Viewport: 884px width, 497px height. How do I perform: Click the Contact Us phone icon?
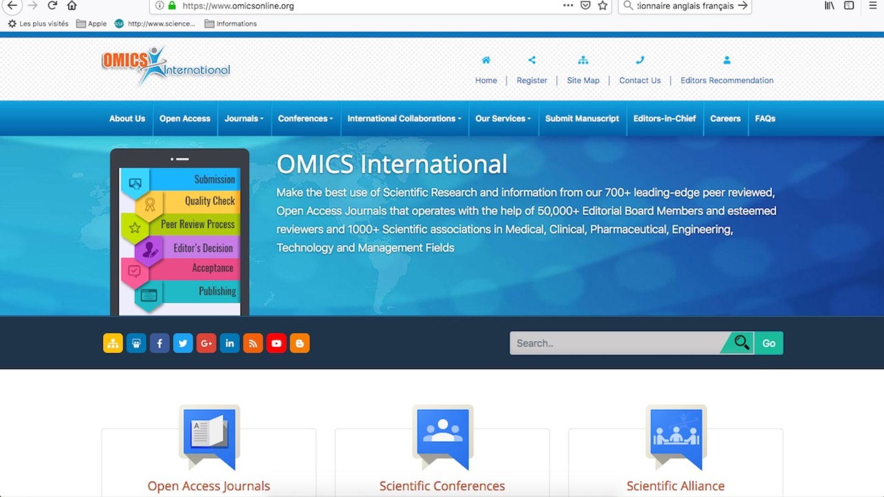point(640,60)
